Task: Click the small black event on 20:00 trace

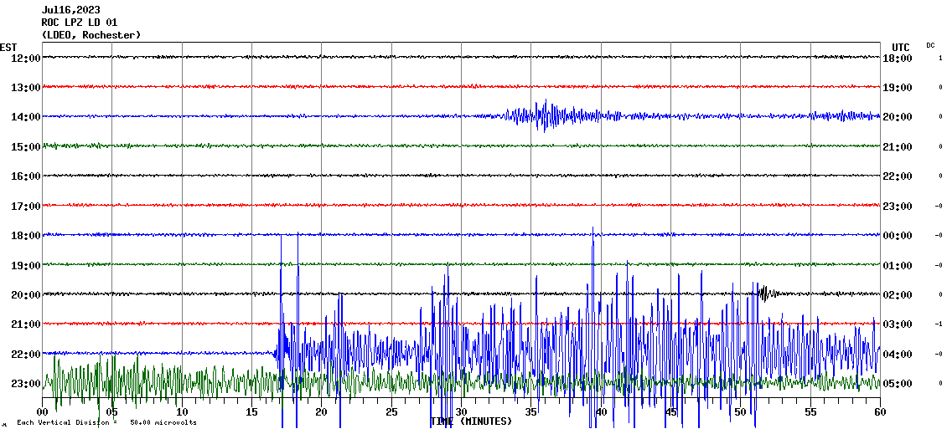Action: (x=766, y=293)
